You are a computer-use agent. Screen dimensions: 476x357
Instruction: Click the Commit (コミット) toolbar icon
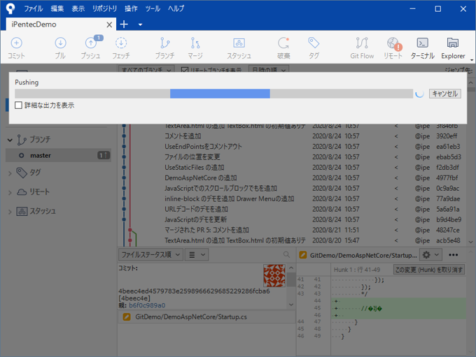[x=16, y=48]
